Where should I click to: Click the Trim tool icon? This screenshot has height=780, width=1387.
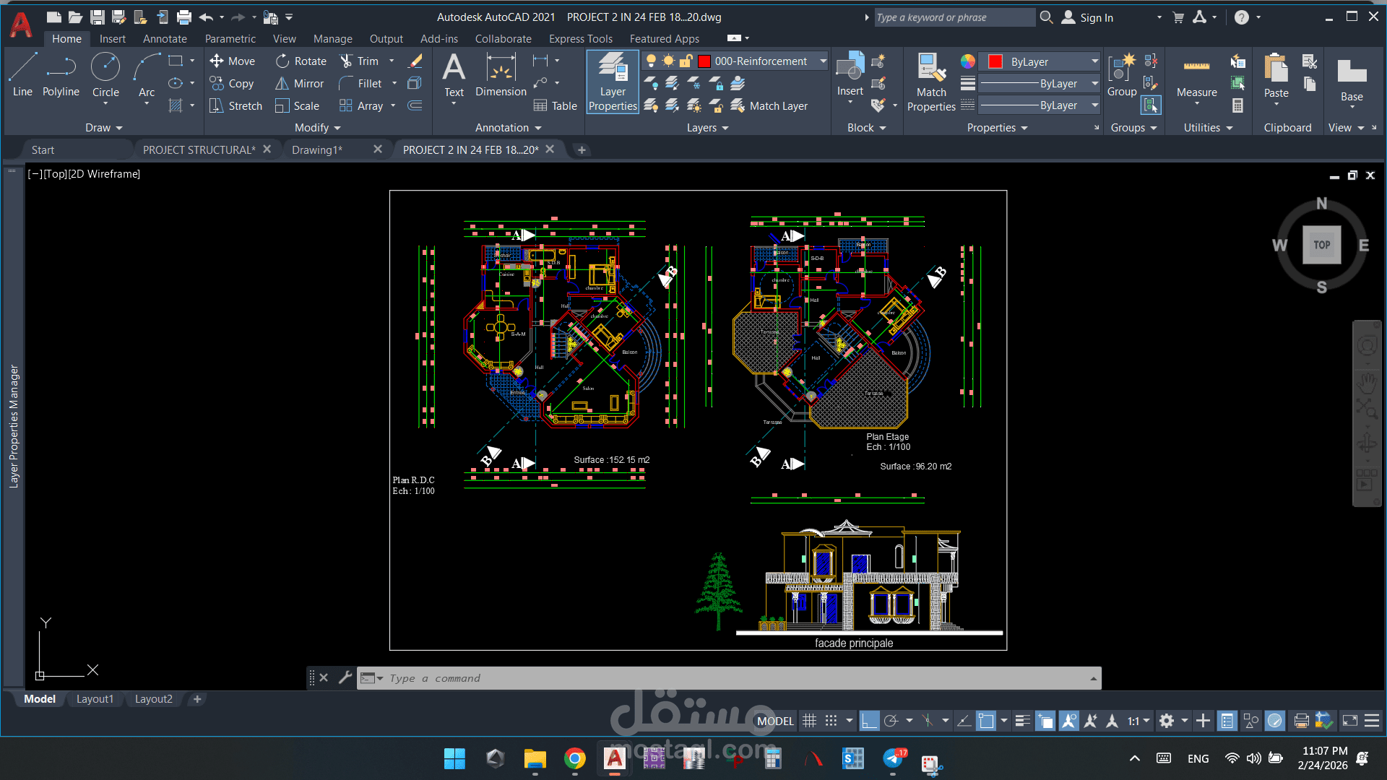pos(347,61)
